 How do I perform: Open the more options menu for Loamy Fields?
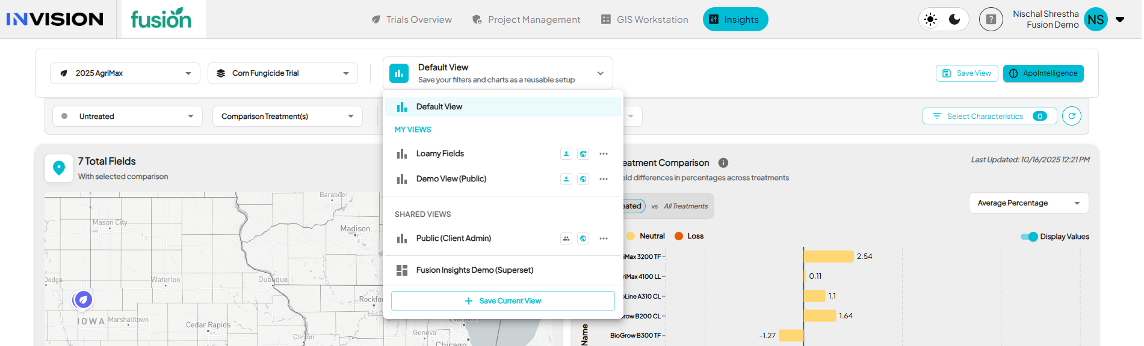[603, 154]
